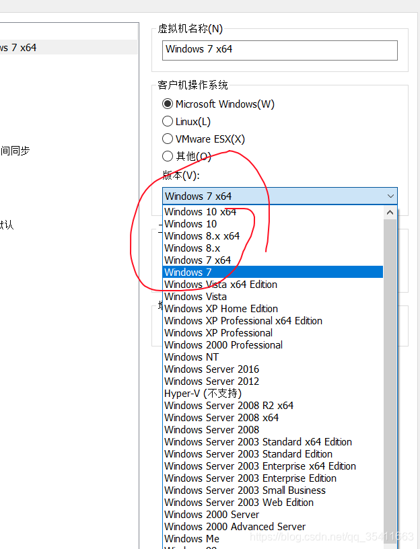Viewport: 420px width, 549px height.
Task: Choose Windows Vista x64 Edition
Action: [273, 285]
